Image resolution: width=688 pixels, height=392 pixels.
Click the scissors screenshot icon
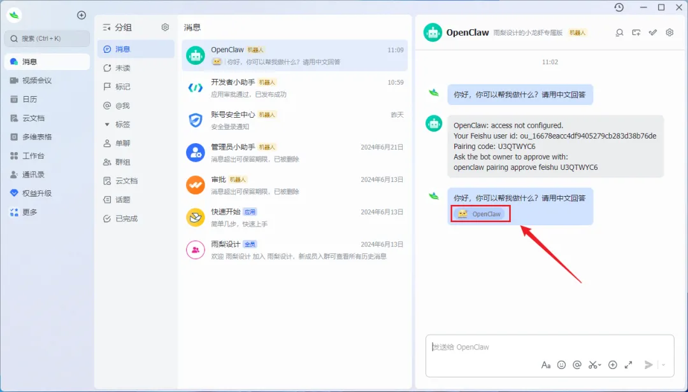click(594, 365)
